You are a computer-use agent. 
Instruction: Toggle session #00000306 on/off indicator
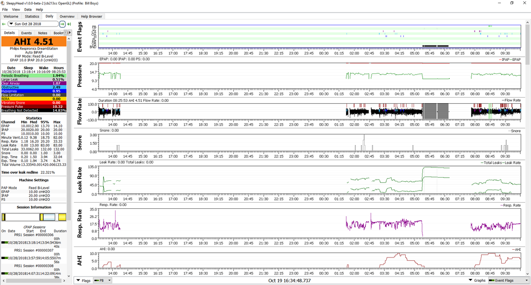4,242
